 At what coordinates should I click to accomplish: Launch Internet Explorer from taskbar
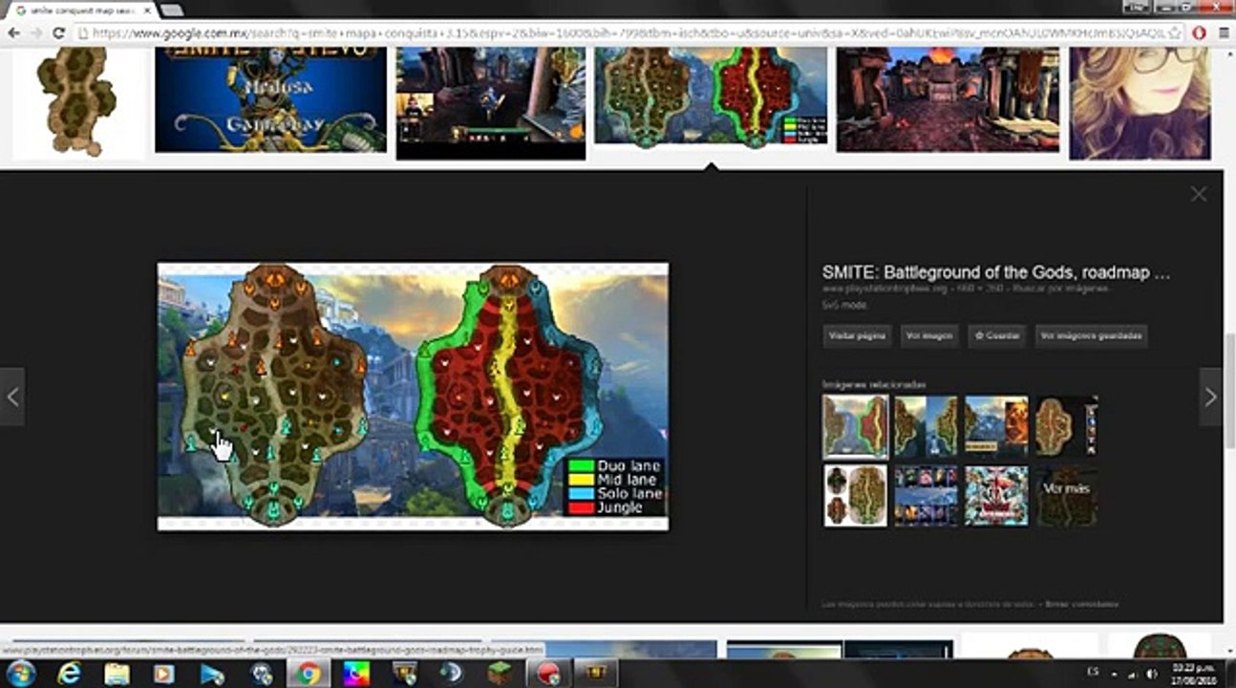click(69, 674)
